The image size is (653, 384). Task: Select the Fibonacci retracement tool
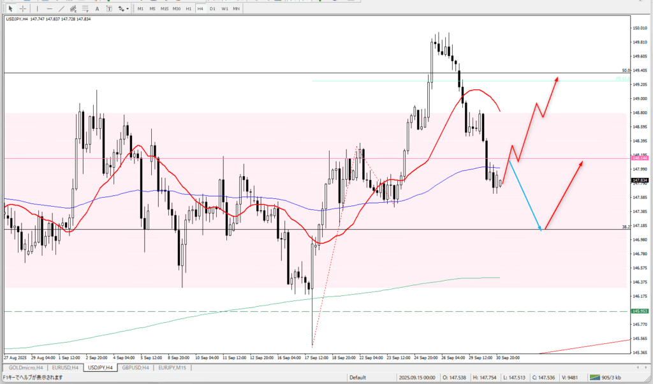pyautogui.click(x=87, y=8)
